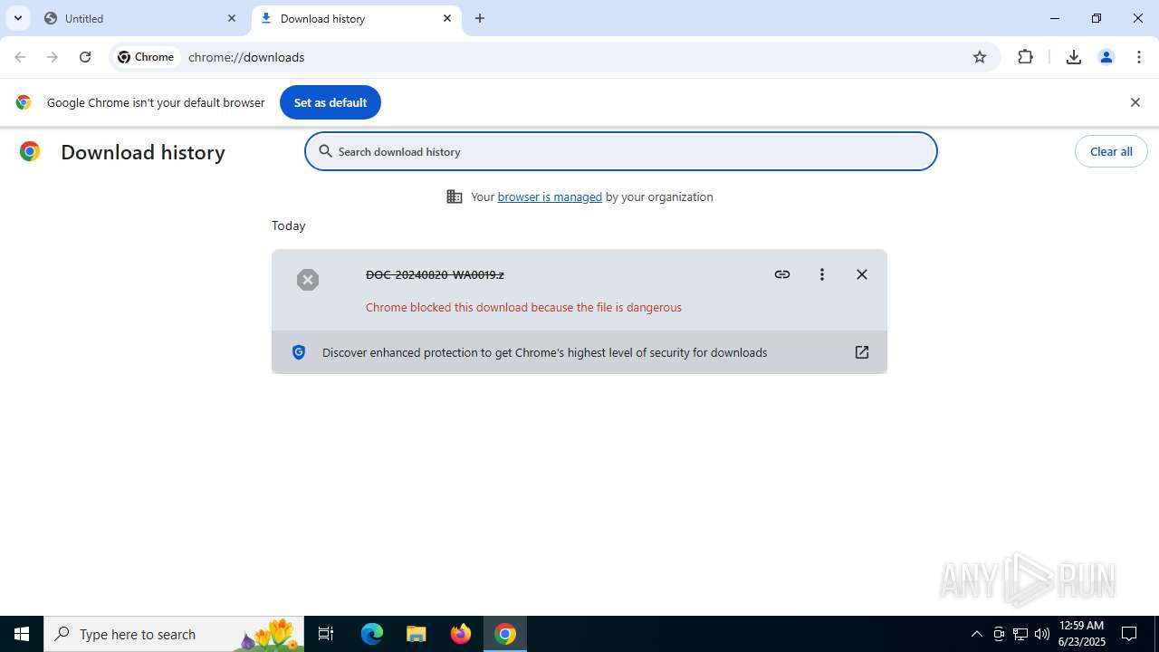Open File Explorer from taskbar
The height and width of the screenshot is (652, 1159).
pos(417,634)
